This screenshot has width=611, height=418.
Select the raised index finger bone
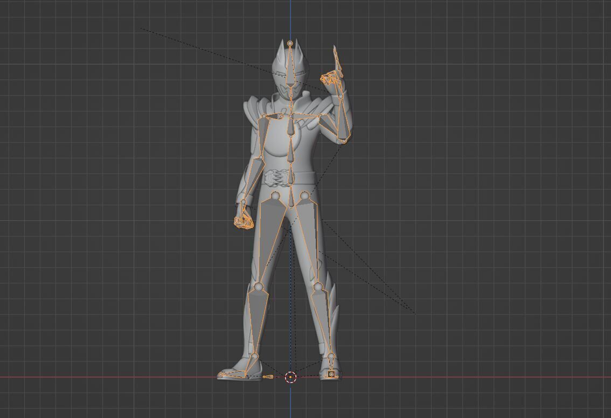tap(337, 62)
